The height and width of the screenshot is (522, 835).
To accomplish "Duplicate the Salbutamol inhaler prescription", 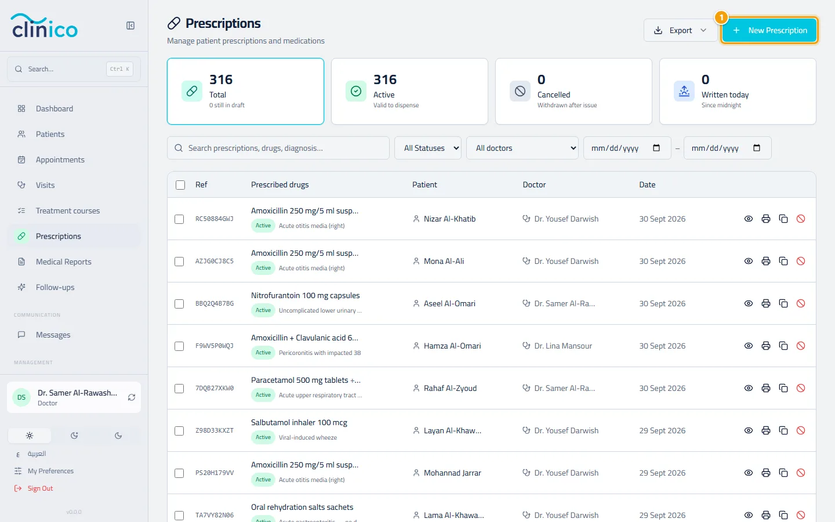I will pos(783,430).
